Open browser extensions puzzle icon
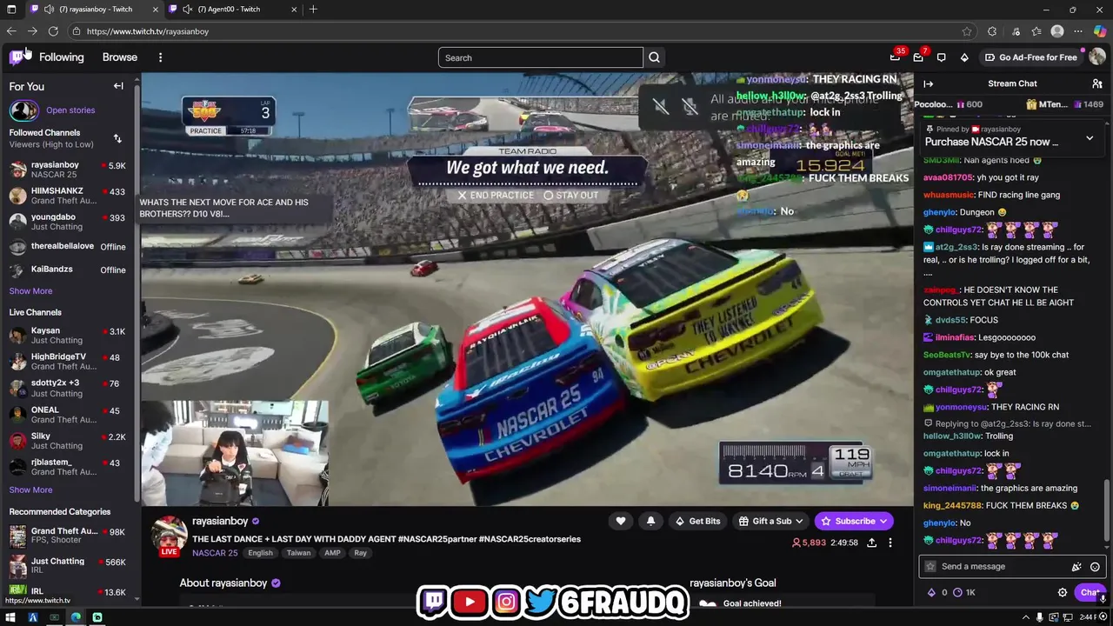The image size is (1113, 626). point(992,31)
